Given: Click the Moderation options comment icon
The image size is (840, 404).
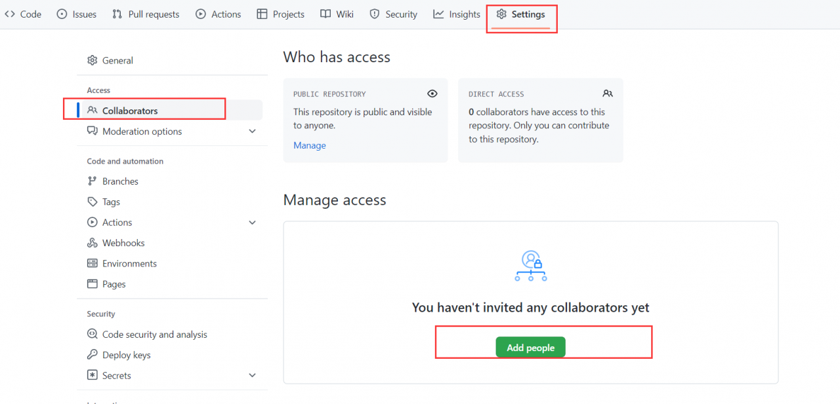Looking at the screenshot, I should pyautogui.click(x=92, y=131).
